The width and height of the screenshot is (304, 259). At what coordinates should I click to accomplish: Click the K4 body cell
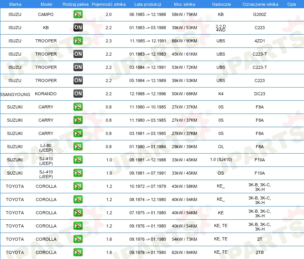point(221,94)
